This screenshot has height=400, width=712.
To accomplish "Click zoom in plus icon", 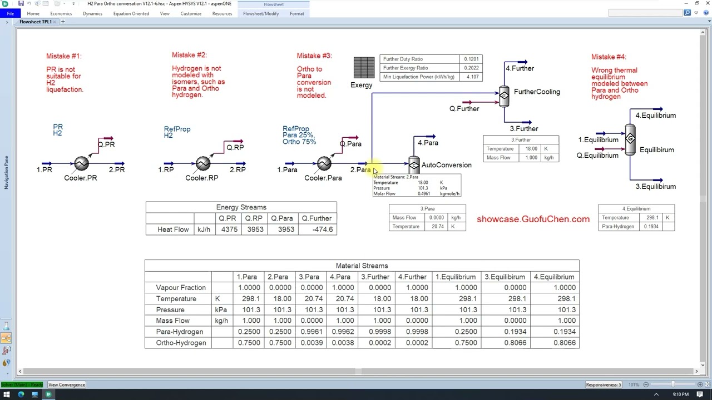I will click(x=700, y=384).
